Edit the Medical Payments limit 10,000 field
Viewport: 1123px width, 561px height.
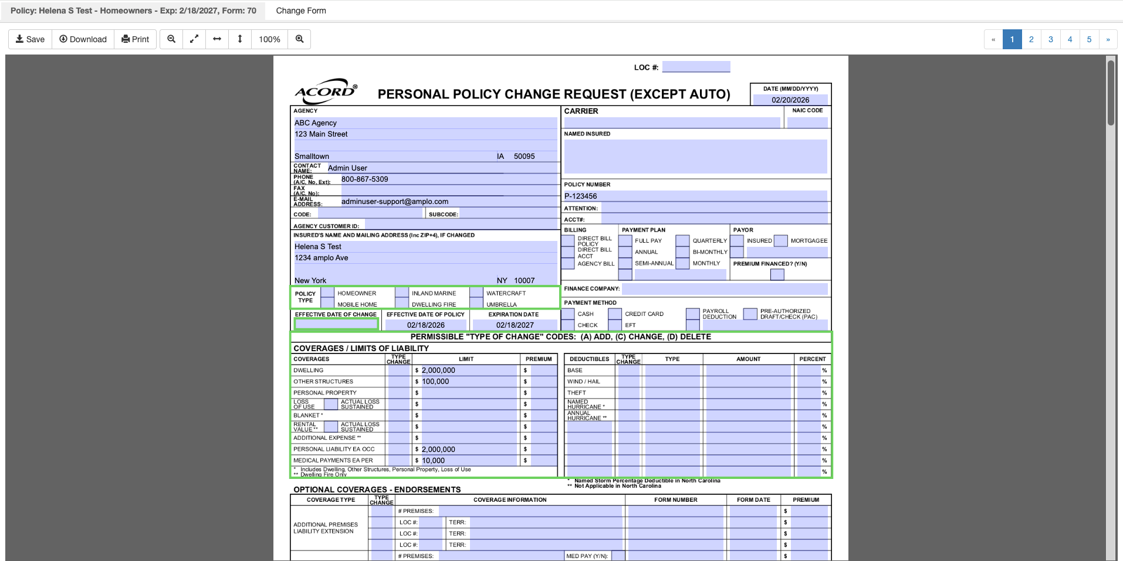click(x=469, y=460)
